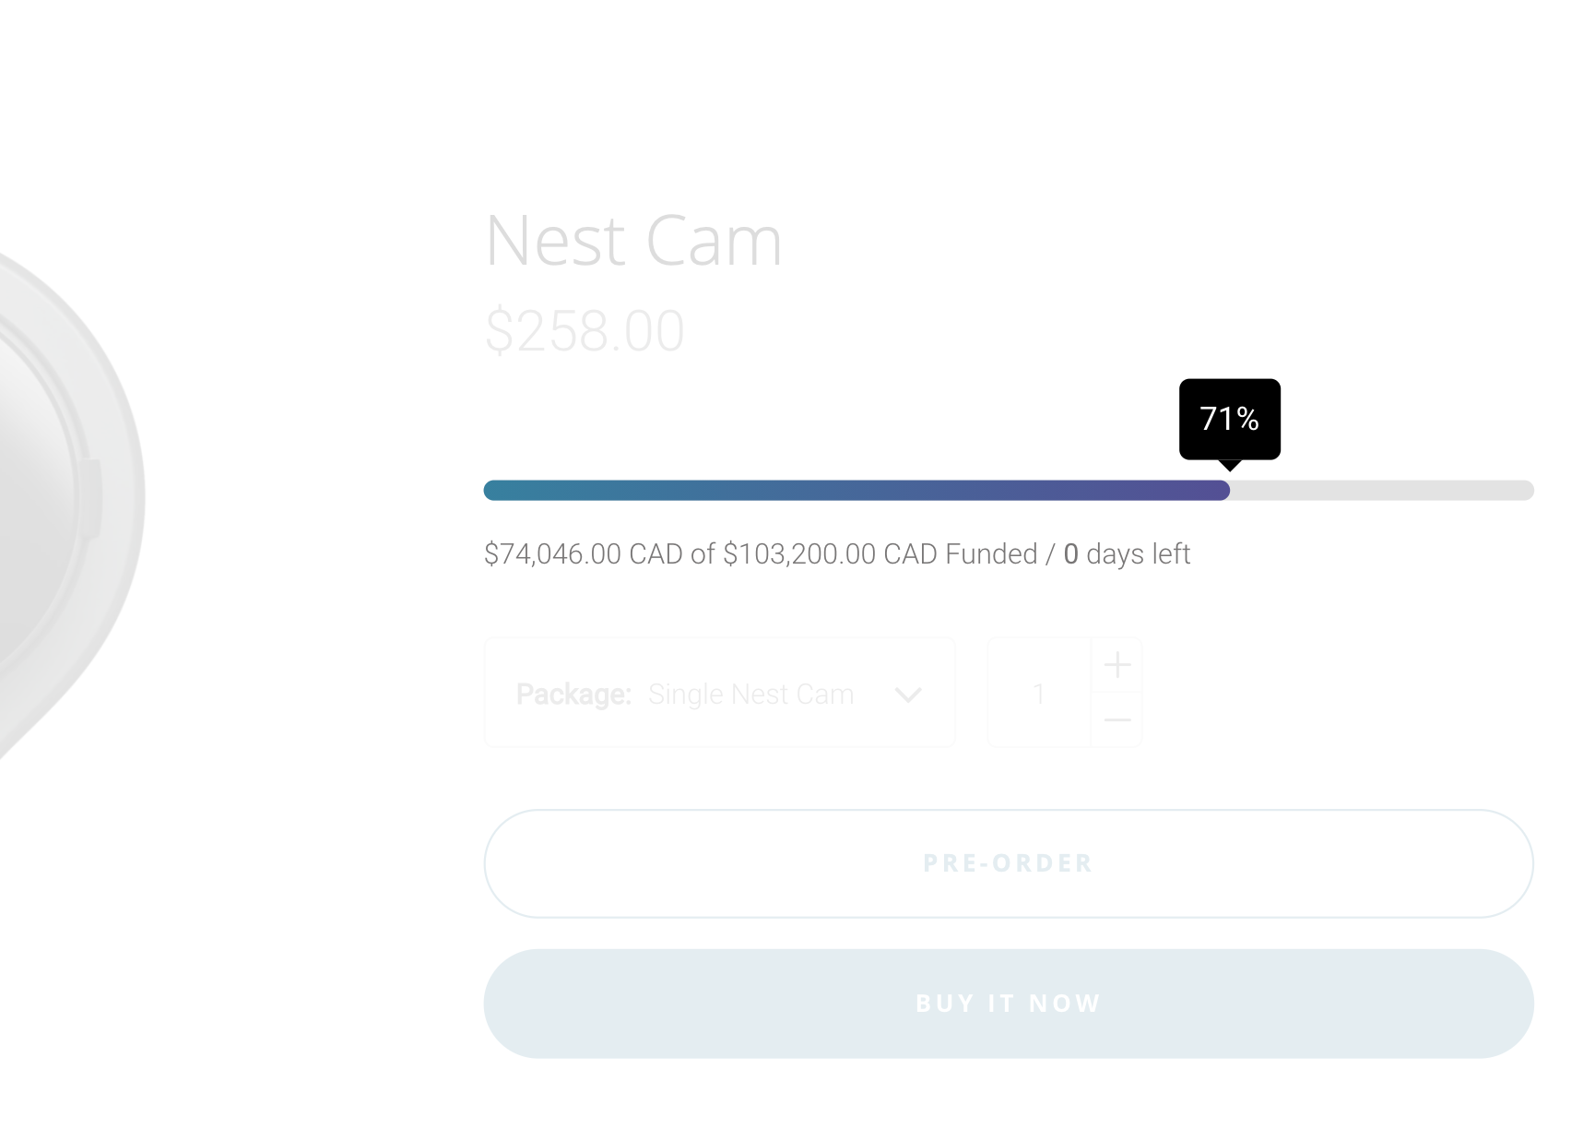Click the Nest Cam product title
The image size is (1595, 1129).
point(633,241)
